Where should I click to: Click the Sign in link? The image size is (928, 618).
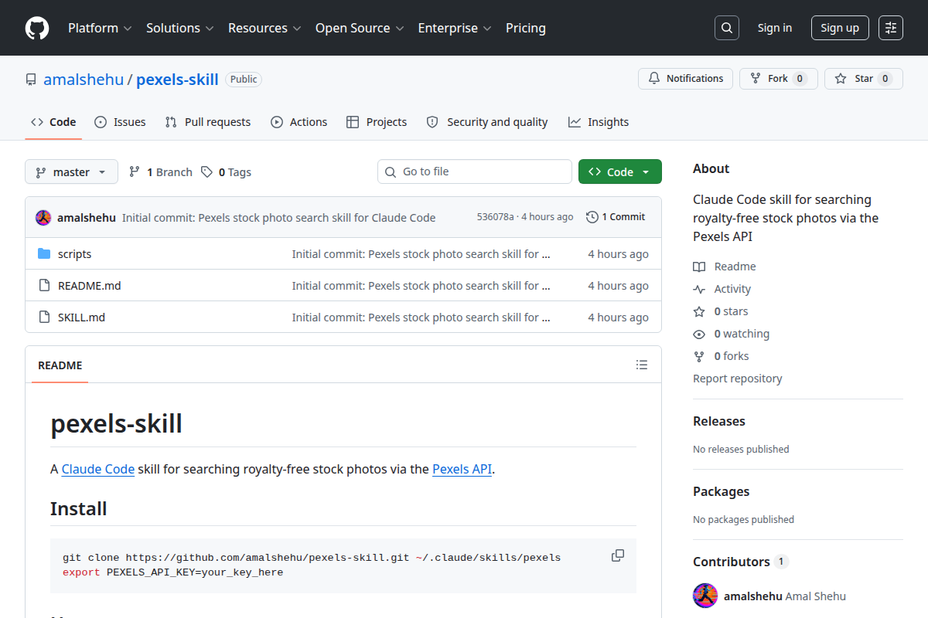[775, 28]
